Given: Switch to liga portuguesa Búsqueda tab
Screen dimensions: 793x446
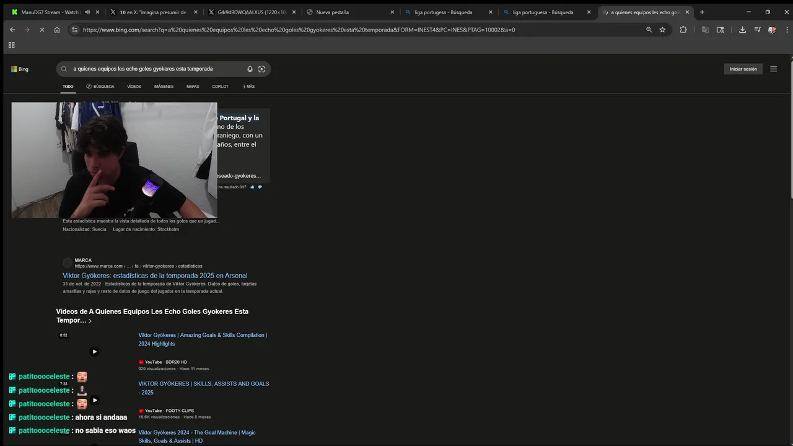Looking at the screenshot, I should pyautogui.click(x=547, y=12).
